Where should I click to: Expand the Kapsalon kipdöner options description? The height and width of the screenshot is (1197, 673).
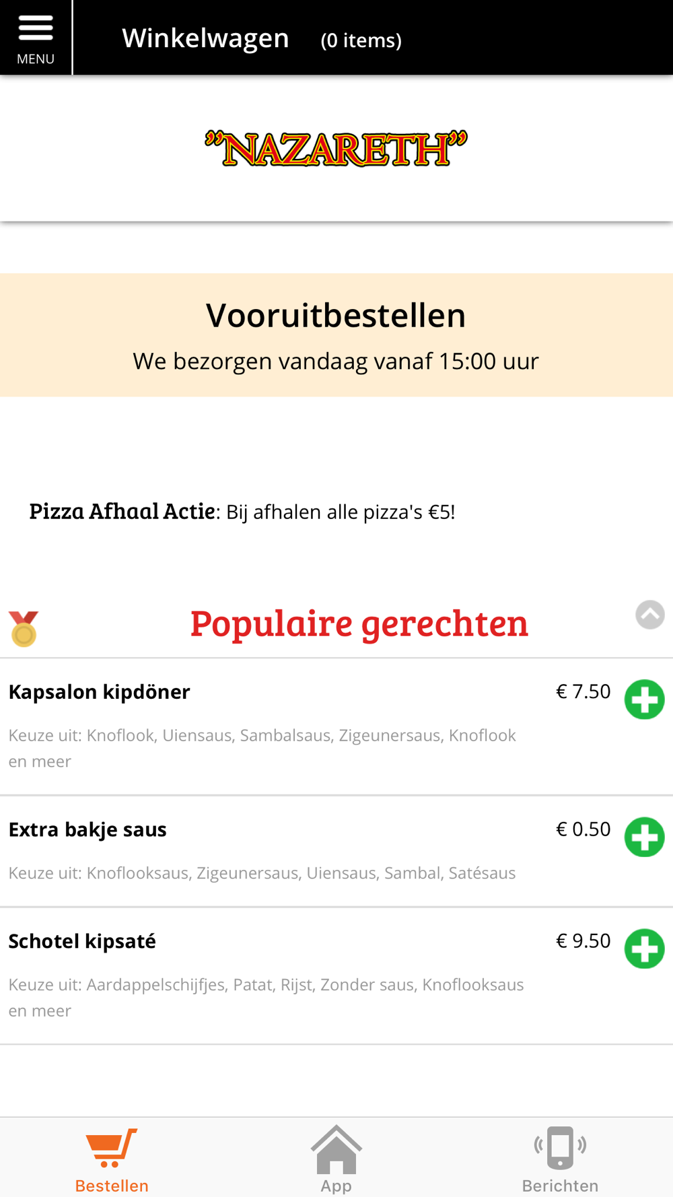click(x=262, y=748)
